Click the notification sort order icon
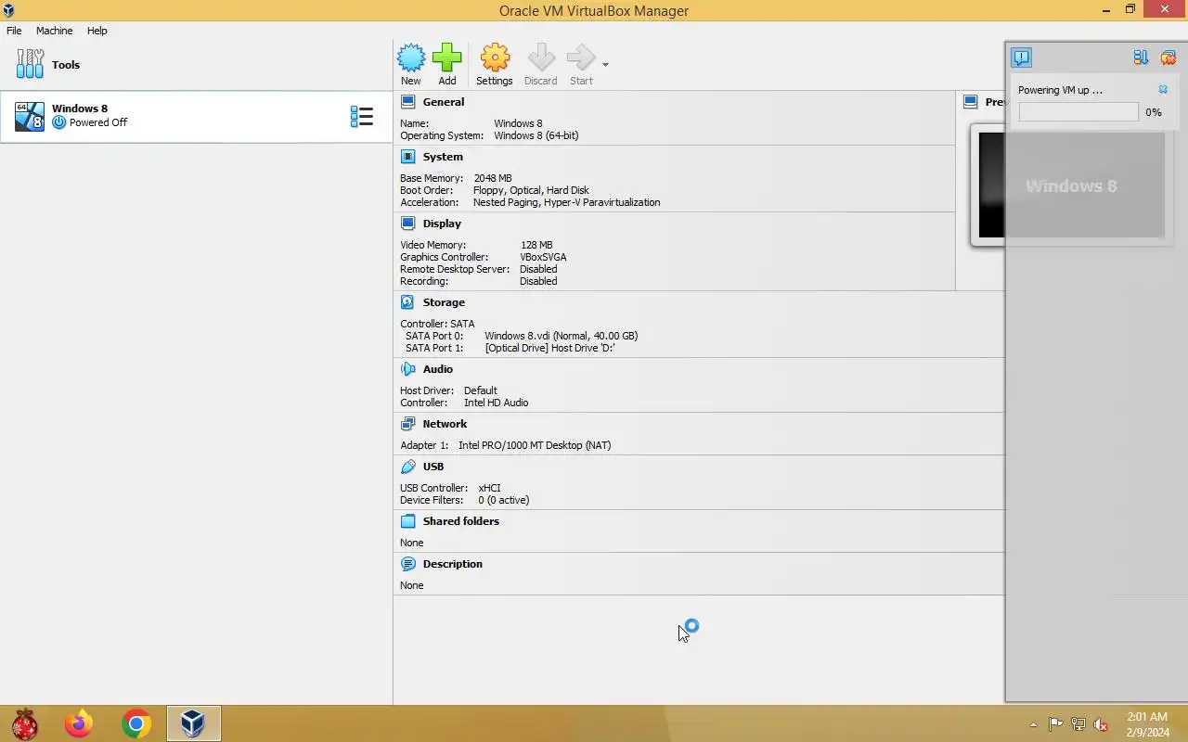 pos(1141,58)
